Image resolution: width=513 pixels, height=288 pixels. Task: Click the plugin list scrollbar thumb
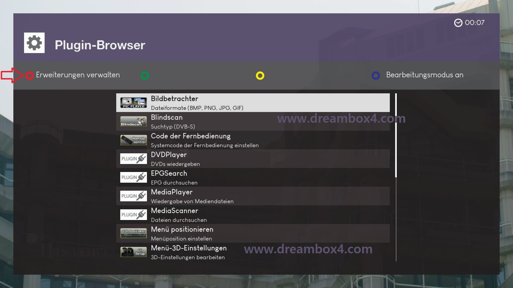(x=396, y=135)
